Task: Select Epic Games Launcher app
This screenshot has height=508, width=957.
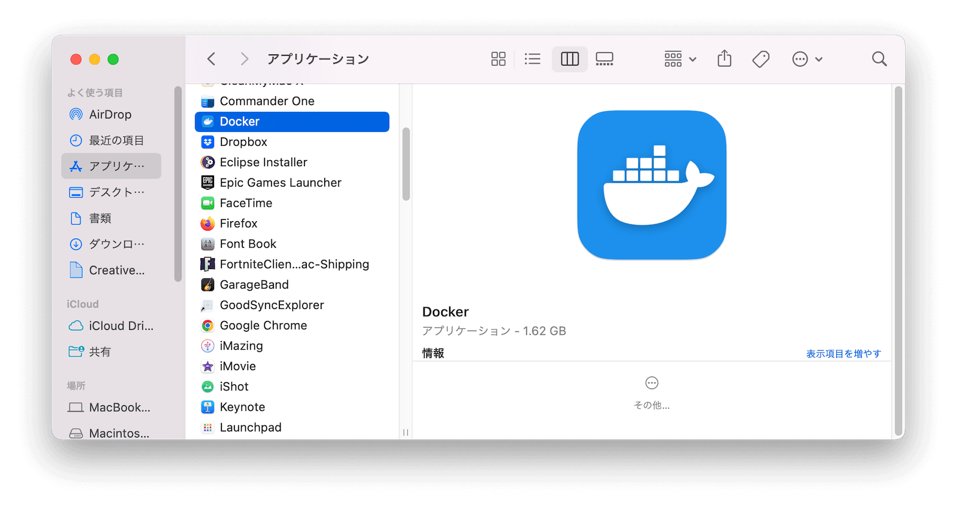Action: point(281,183)
